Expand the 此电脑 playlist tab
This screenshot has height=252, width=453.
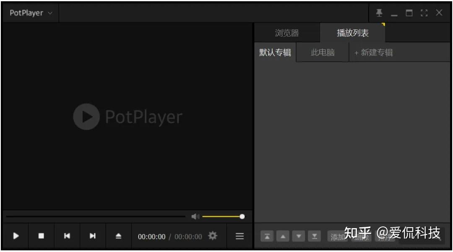click(322, 52)
